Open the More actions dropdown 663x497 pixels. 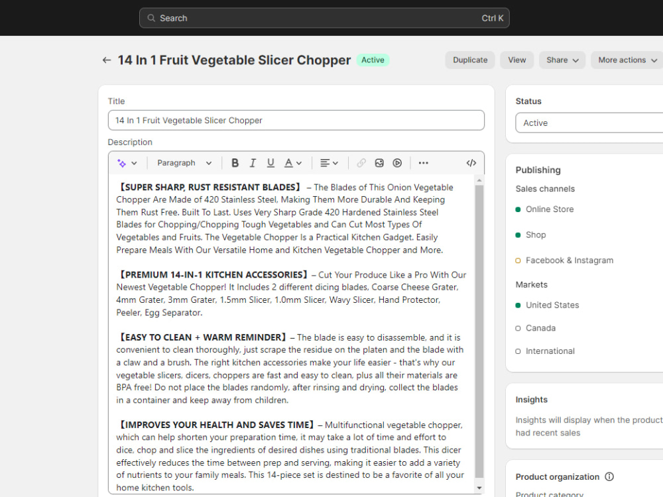pos(627,60)
